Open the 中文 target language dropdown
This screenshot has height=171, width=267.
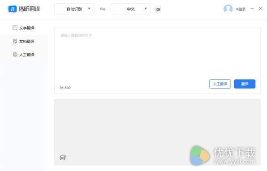131,9
